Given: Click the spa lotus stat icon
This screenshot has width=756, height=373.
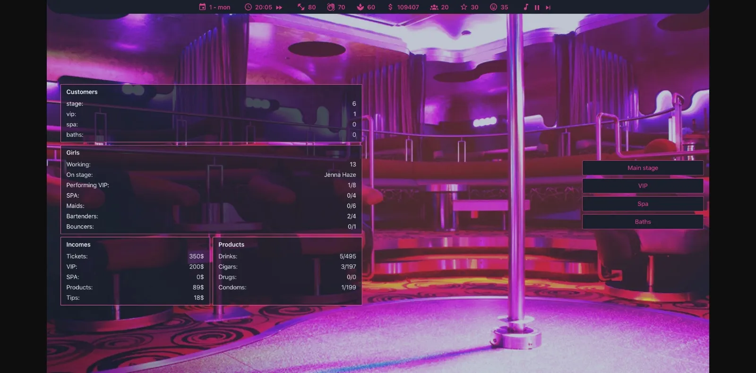Looking at the screenshot, I should pos(361,7).
